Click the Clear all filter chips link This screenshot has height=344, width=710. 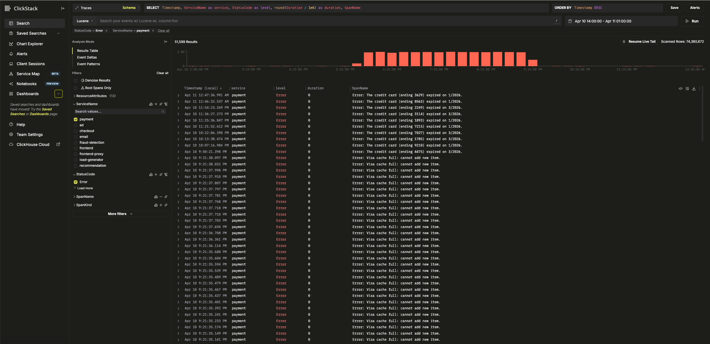pos(163,31)
